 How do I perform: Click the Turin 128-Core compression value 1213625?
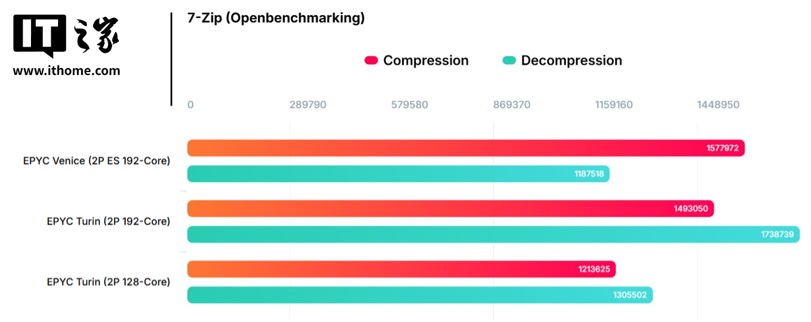click(x=594, y=269)
